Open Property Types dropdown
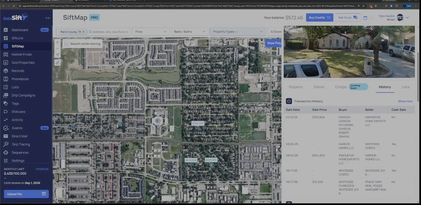 [x=238, y=32]
